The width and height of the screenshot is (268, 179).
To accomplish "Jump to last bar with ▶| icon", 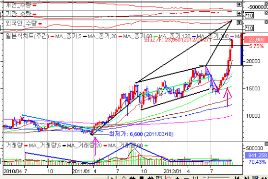I will click(246, 178).
